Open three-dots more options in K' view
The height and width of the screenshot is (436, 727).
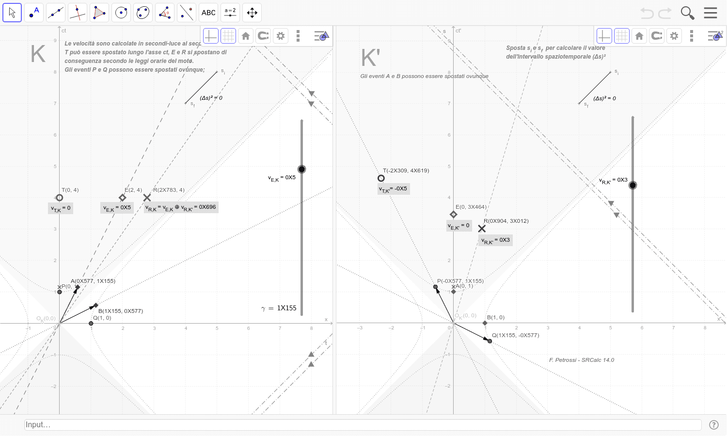coord(692,36)
